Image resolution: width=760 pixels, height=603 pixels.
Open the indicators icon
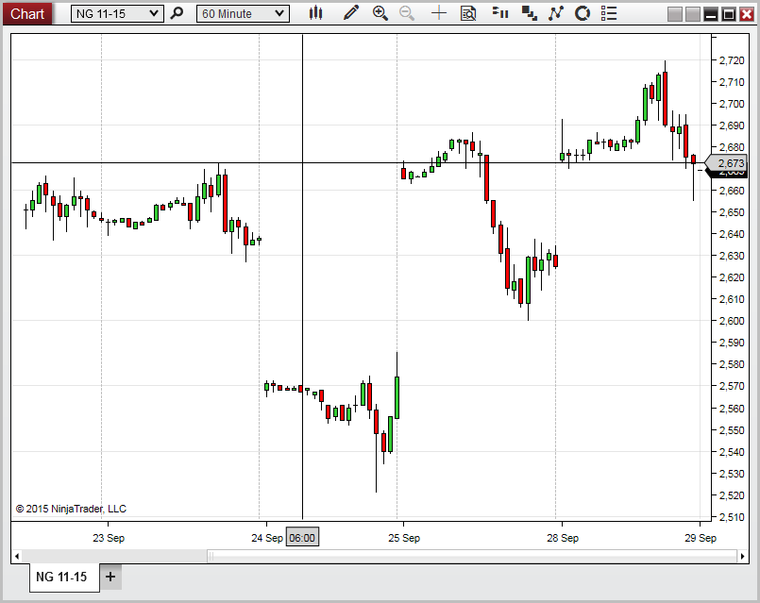pyautogui.click(x=555, y=13)
